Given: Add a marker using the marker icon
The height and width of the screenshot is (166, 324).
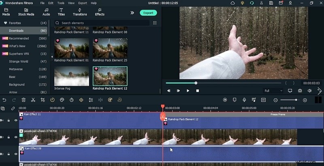Looking at the screenshot, I should [x=235, y=100].
